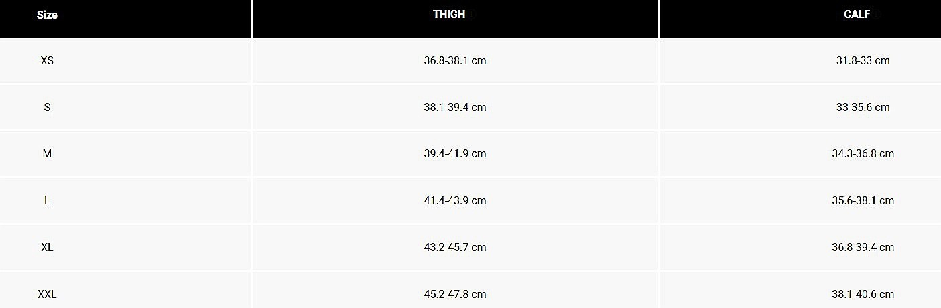The image size is (941, 308).
Task: Click calf measurement 33-35.6 cm
Action: click(863, 107)
